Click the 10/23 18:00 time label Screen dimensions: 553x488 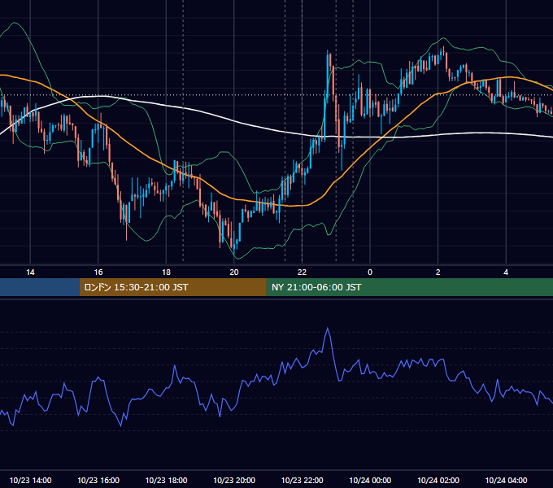(x=166, y=480)
